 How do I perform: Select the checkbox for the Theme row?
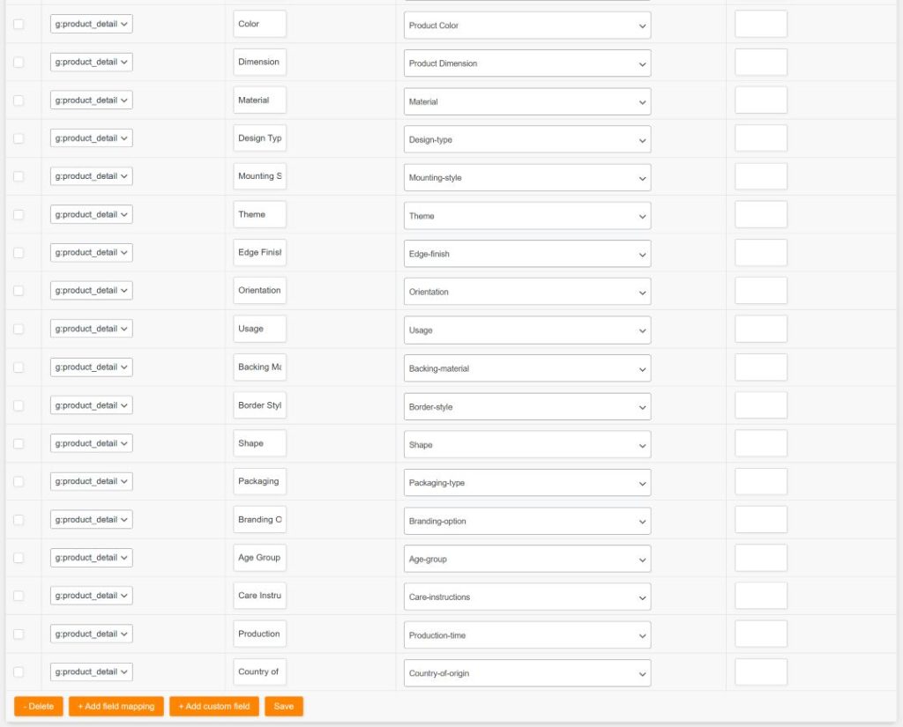19,215
